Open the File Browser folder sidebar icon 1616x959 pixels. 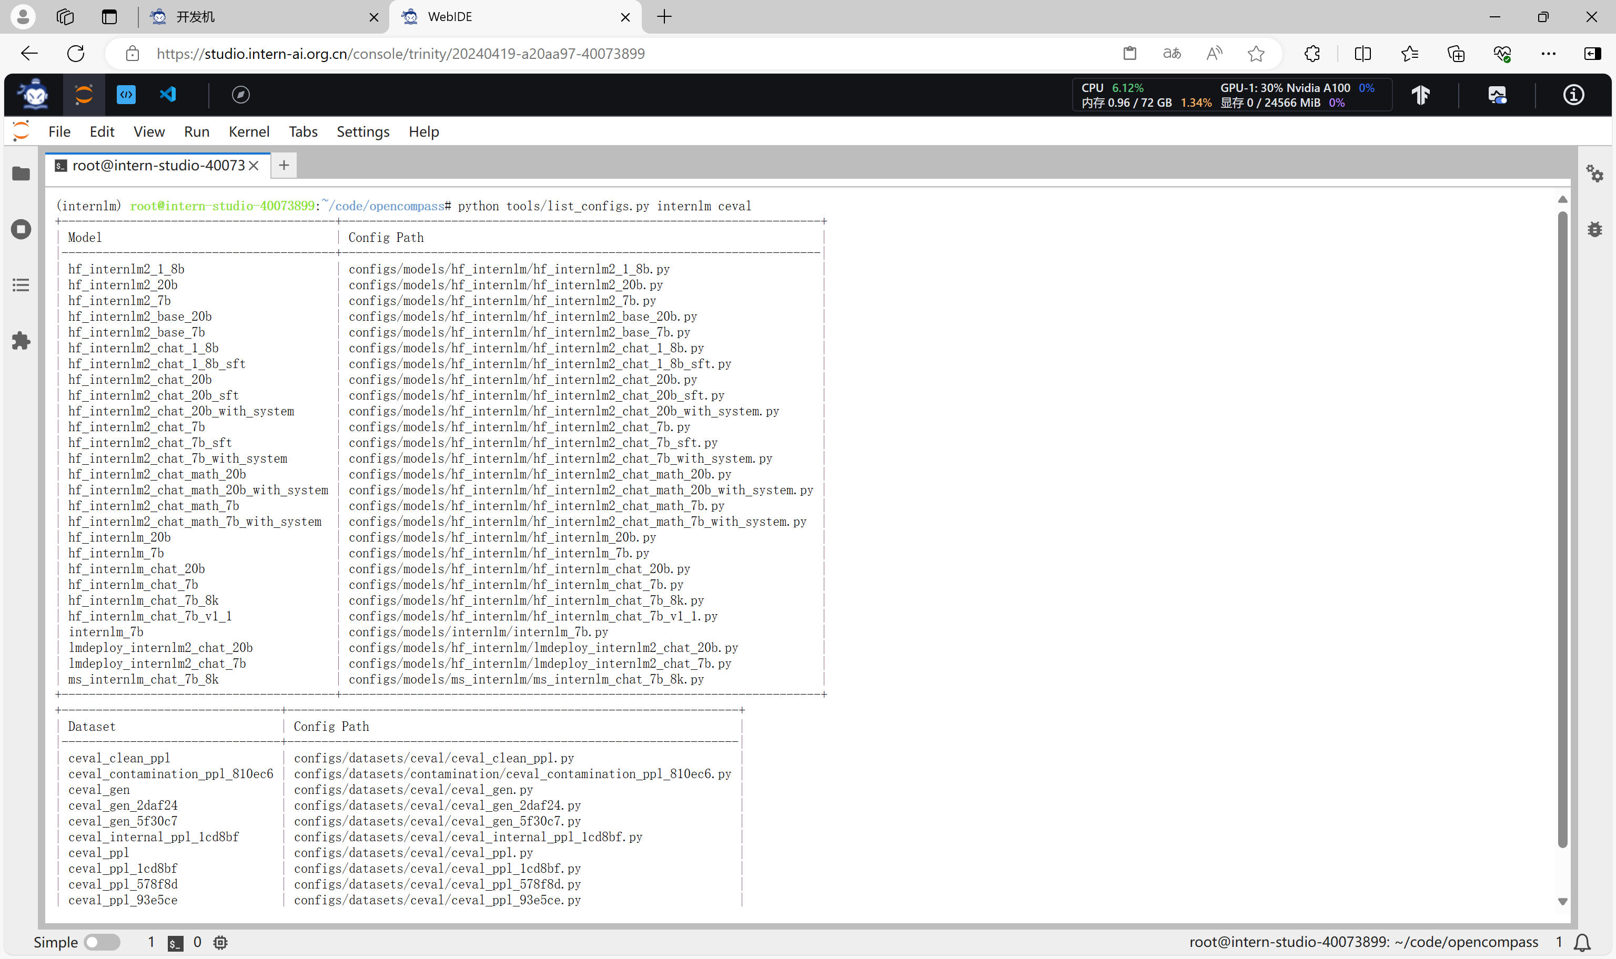coord(22,173)
